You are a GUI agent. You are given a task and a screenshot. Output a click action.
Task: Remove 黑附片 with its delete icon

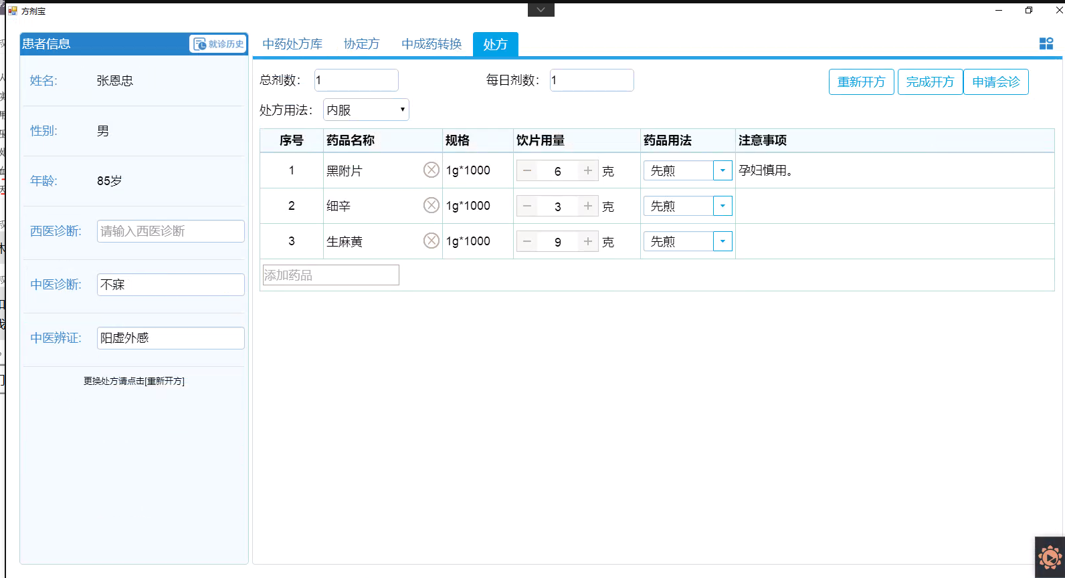pos(431,170)
